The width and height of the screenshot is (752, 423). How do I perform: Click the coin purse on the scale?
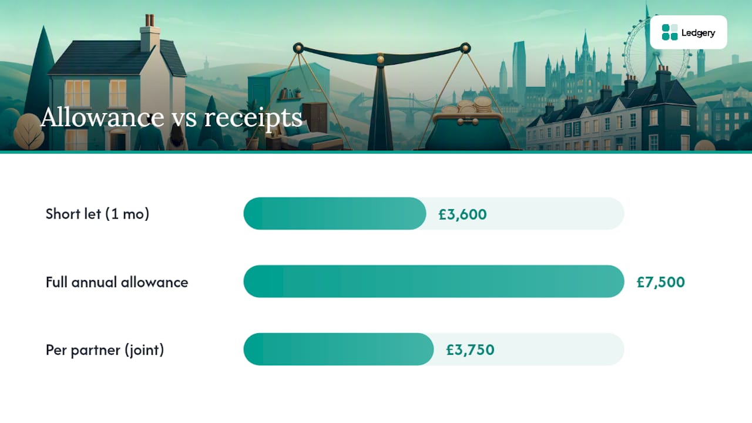(467, 126)
